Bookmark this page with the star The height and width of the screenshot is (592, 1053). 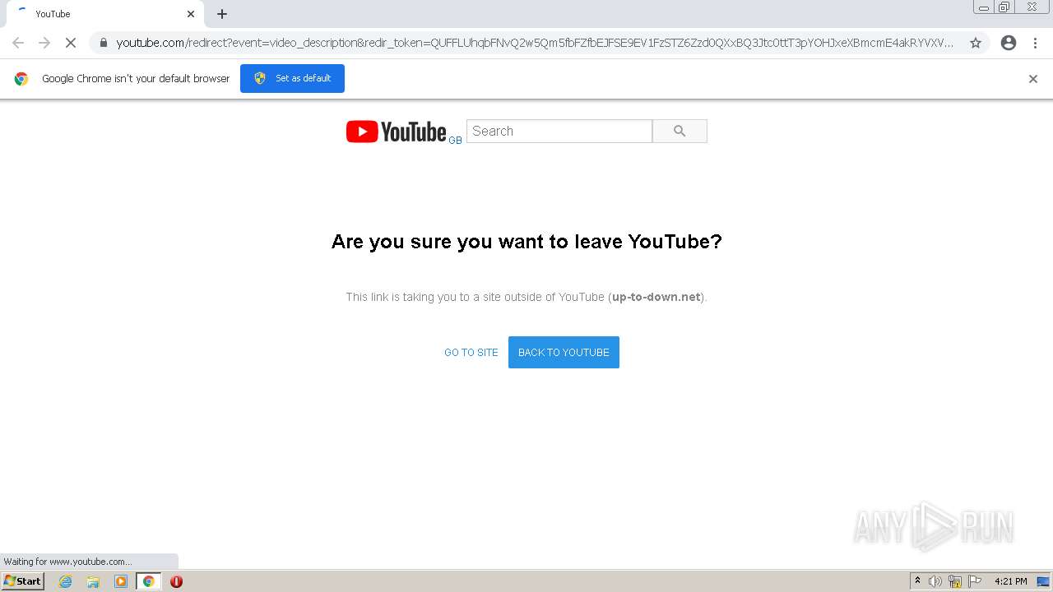click(976, 43)
